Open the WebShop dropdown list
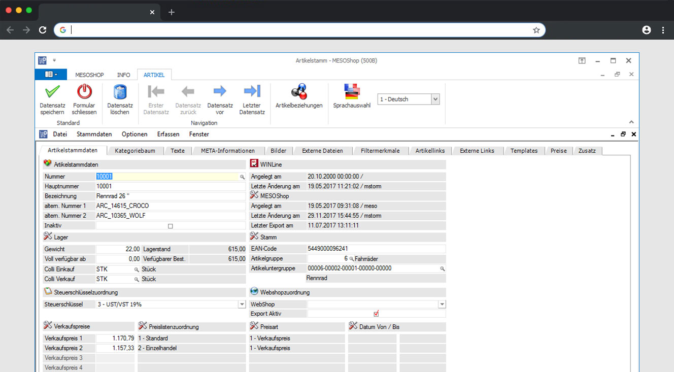 click(442, 305)
